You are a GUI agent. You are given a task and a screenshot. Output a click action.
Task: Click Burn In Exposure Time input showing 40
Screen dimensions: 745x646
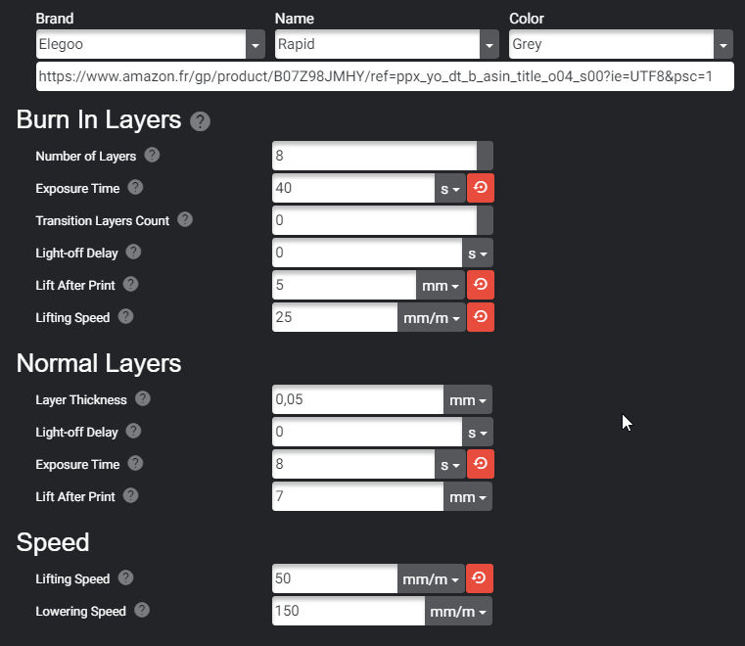point(353,188)
